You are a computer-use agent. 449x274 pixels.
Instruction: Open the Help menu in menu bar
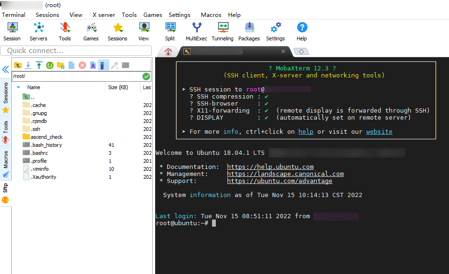click(x=234, y=15)
